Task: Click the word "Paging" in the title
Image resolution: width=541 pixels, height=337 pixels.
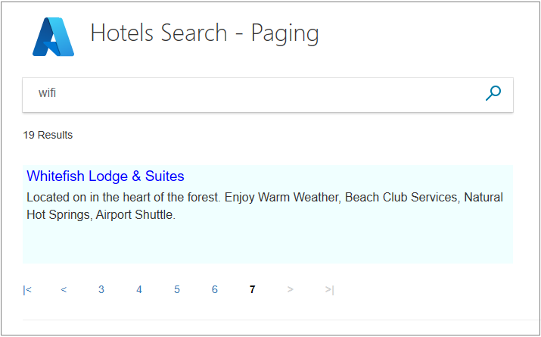Action: 284,33
